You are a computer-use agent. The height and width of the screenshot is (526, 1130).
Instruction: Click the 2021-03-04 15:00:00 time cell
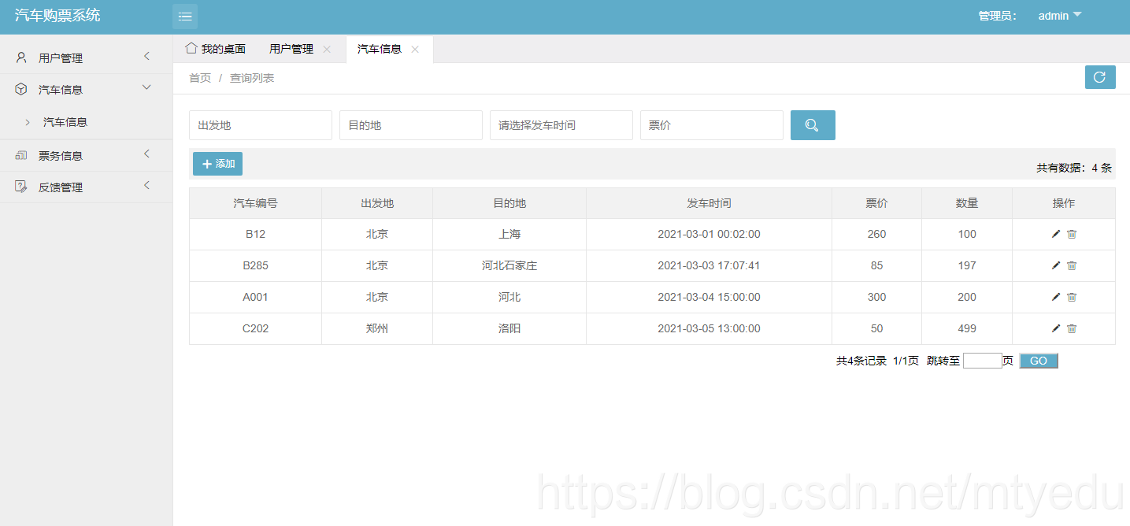(709, 297)
